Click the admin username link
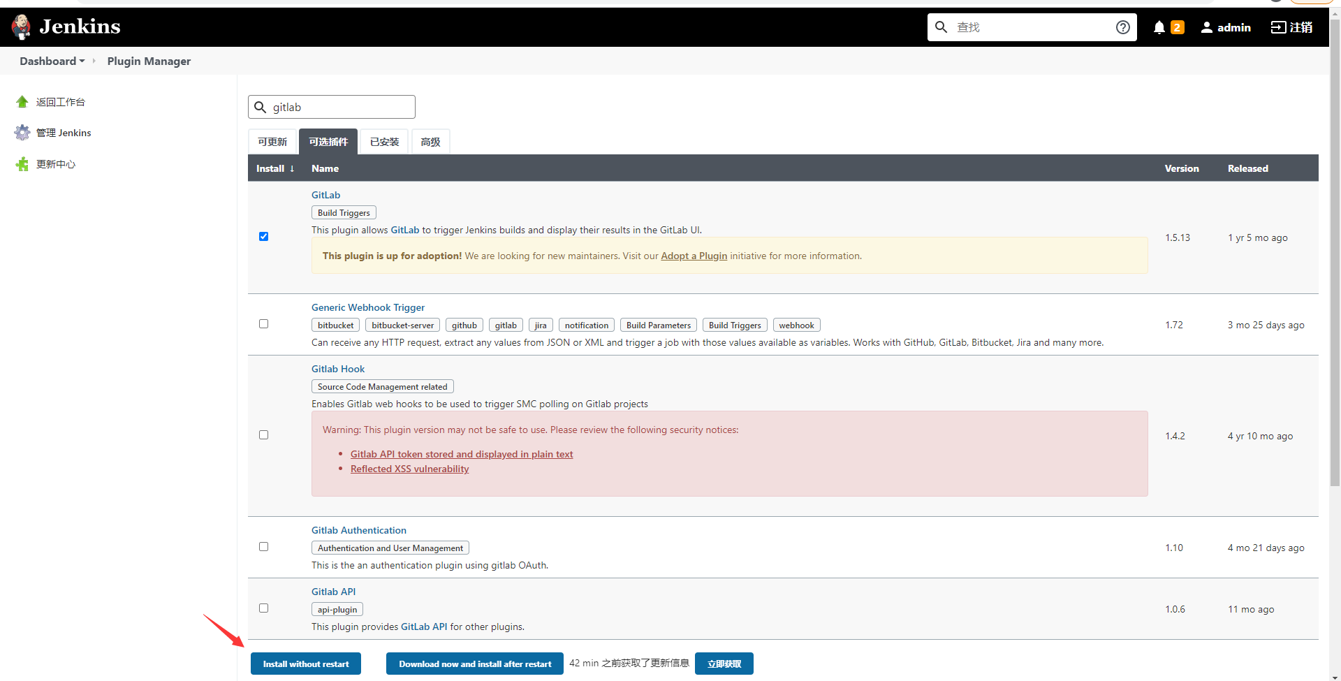Viewport: 1341px width, 681px height. pos(1234,27)
